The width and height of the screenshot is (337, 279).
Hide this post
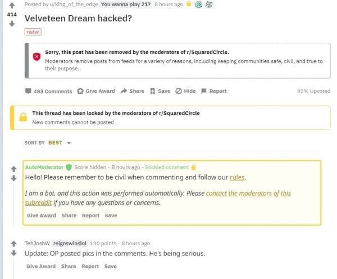(x=179, y=91)
